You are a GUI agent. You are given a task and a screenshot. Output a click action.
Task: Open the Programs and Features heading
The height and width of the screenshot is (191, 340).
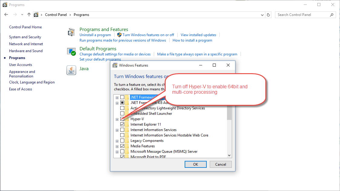[104, 30]
